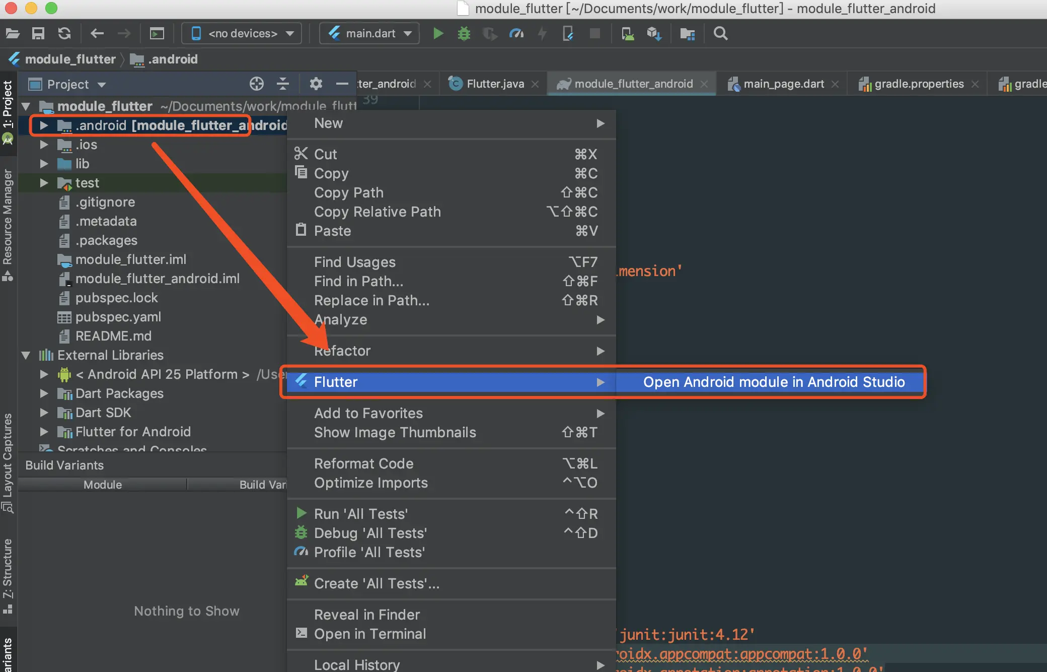The image size is (1047, 672).
Task: Expand the lib folder arrow
Action: click(x=44, y=164)
